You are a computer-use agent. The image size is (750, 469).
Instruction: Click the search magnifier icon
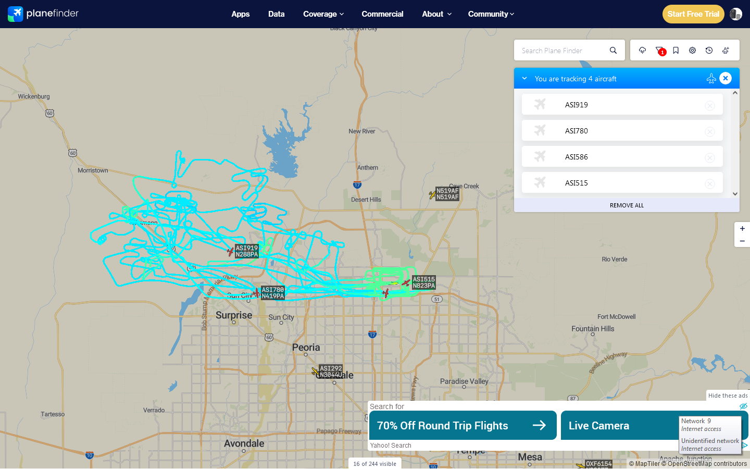coord(613,51)
